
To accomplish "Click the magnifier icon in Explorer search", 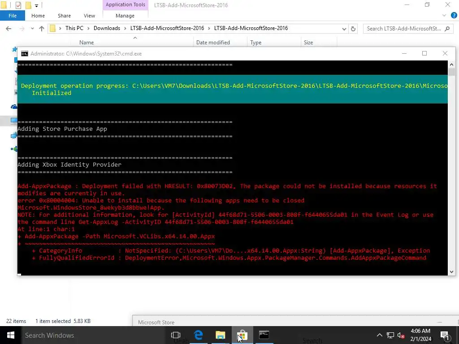I will pyautogui.click(x=447, y=28).
